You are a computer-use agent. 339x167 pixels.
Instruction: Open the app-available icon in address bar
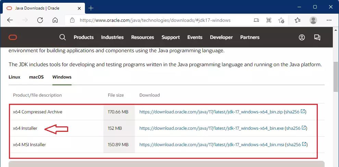[x=256, y=20]
